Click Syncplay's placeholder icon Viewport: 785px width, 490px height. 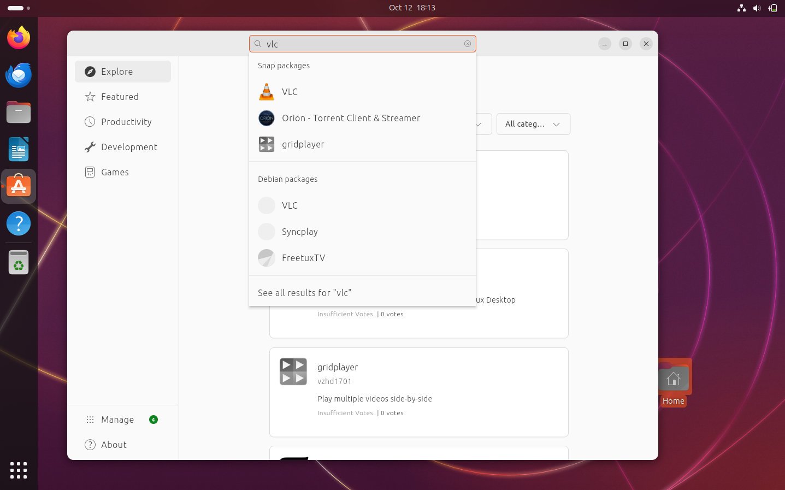tap(266, 232)
